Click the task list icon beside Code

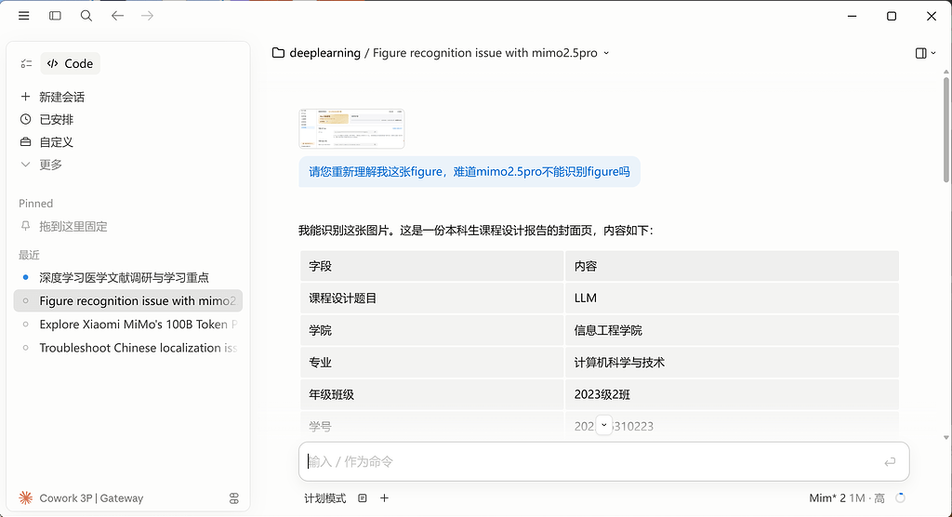tap(26, 63)
